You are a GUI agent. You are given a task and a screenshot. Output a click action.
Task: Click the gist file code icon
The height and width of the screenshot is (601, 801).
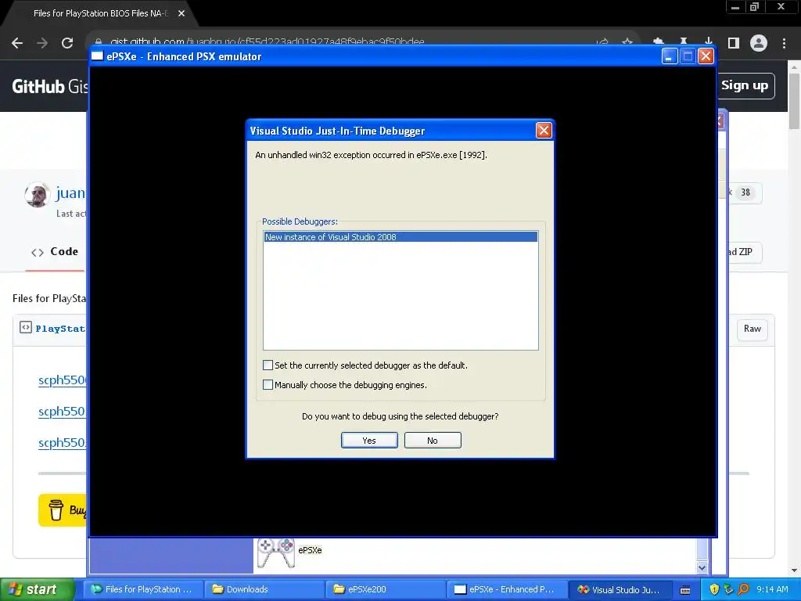[26, 327]
